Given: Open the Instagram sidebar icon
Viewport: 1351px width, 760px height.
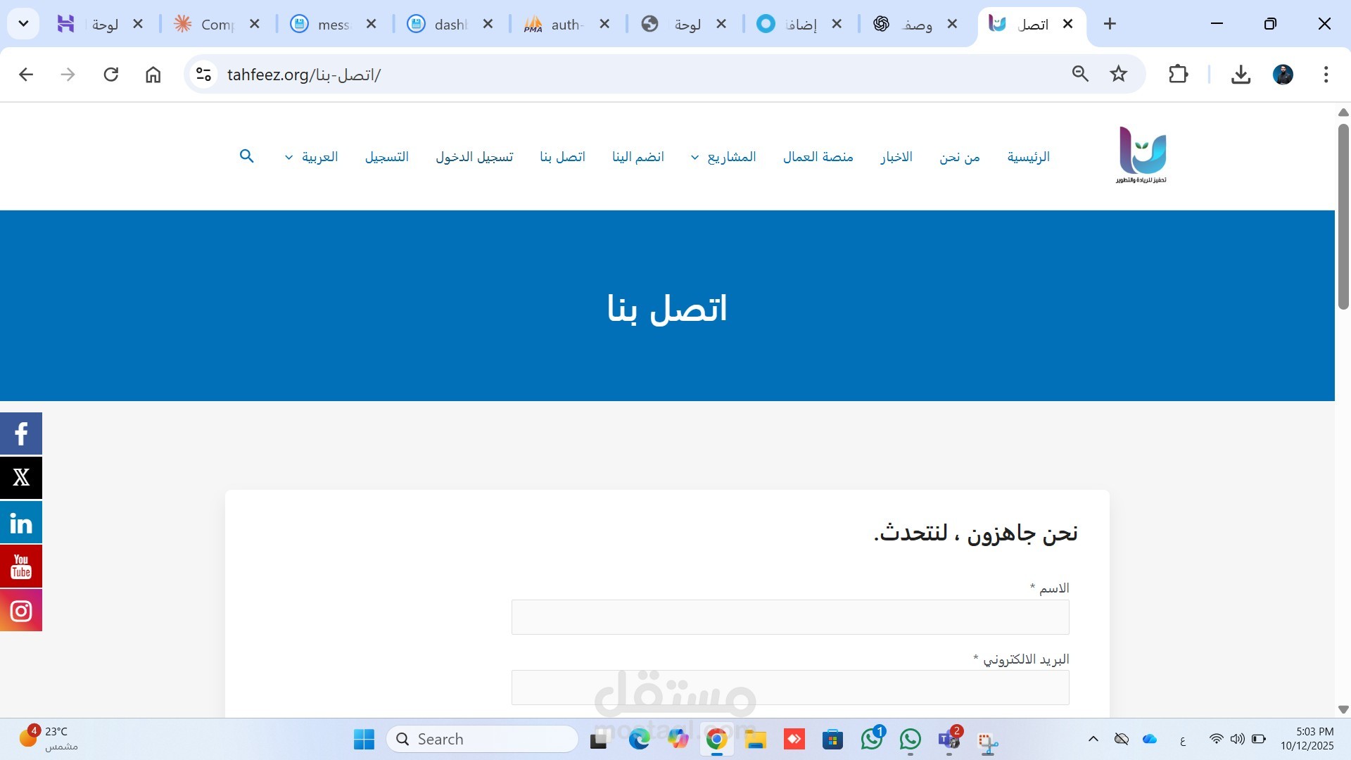Looking at the screenshot, I should point(21,610).
